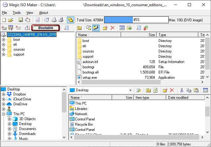Click the burn CD/DVD disc icon
Screen dimensions: 211x147
47,20
